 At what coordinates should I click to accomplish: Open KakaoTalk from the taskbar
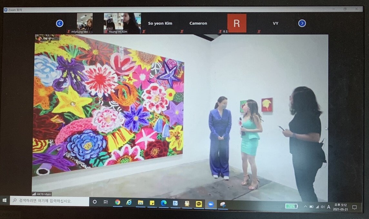199,204
